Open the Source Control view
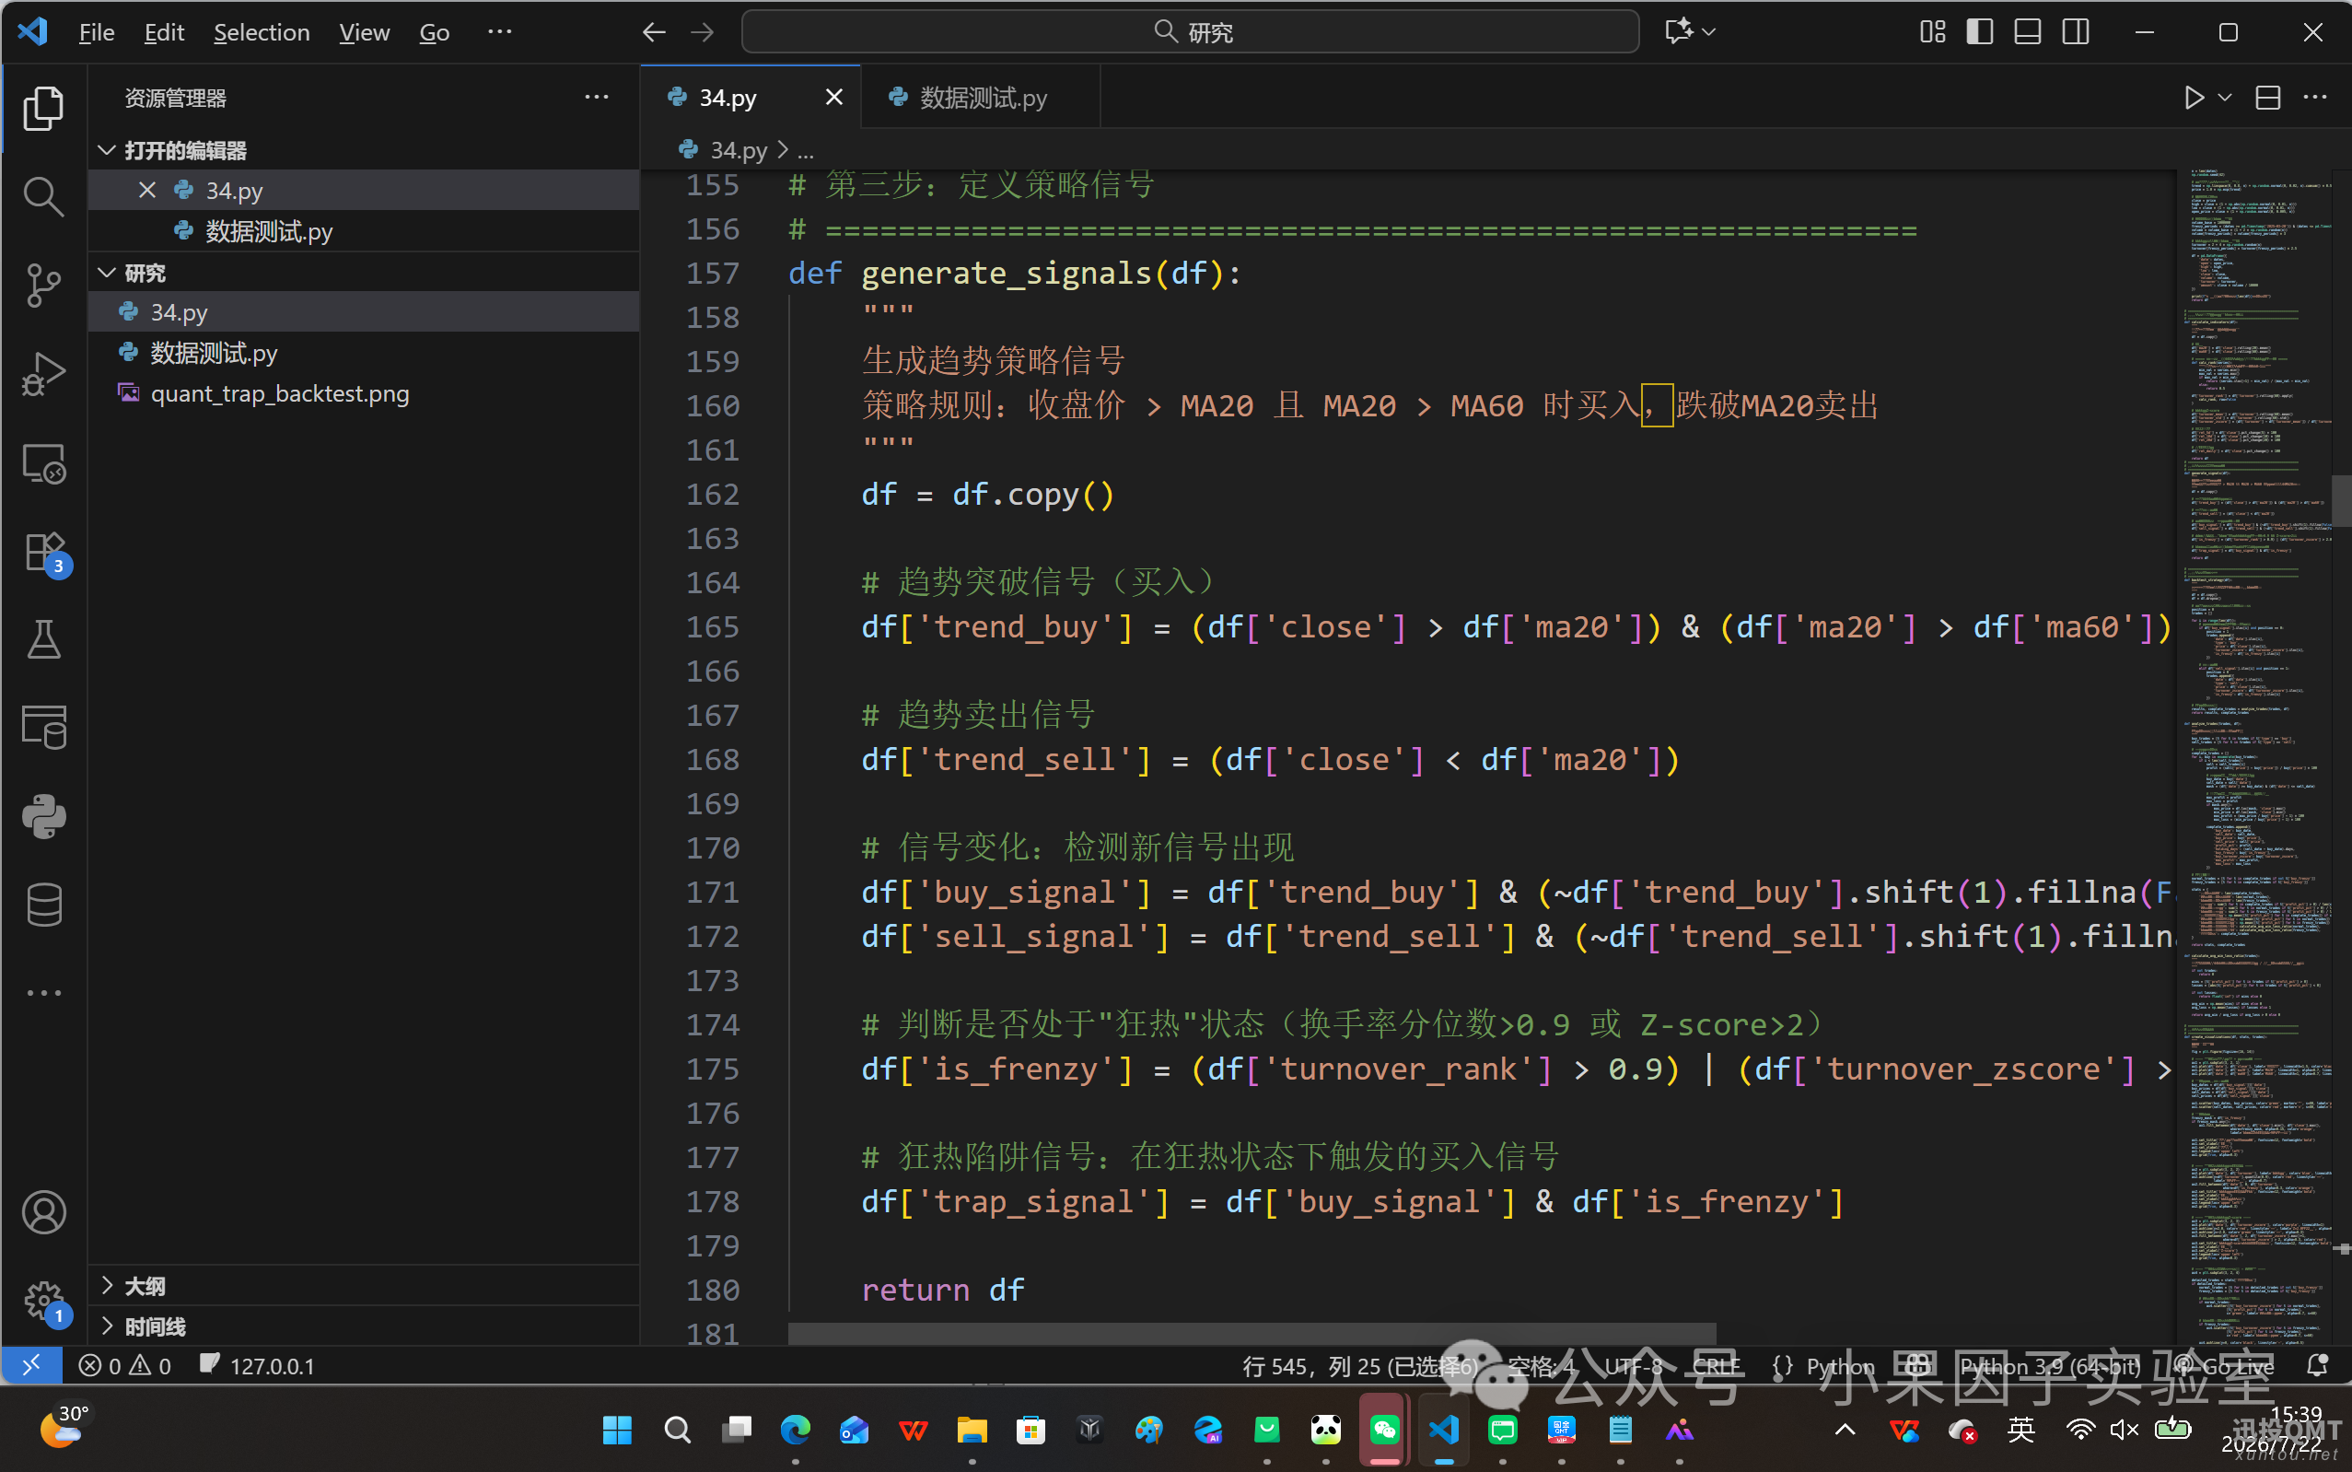The width and height of the screenshot is (2352, 1472). [x=44, y=286]
